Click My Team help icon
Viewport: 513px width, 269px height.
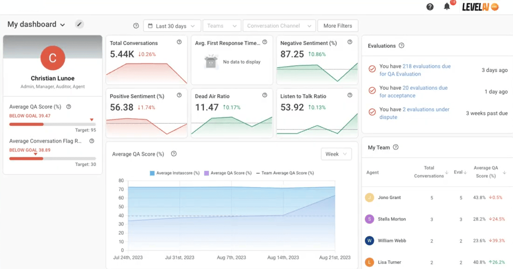point(396,147)
